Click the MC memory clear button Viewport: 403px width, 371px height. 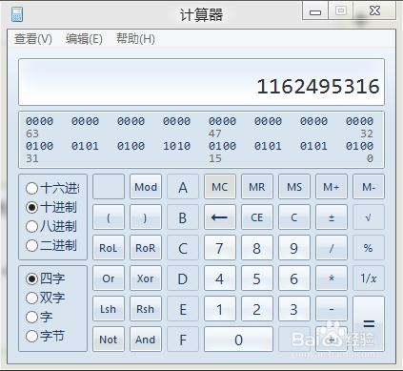click(220, 187)
